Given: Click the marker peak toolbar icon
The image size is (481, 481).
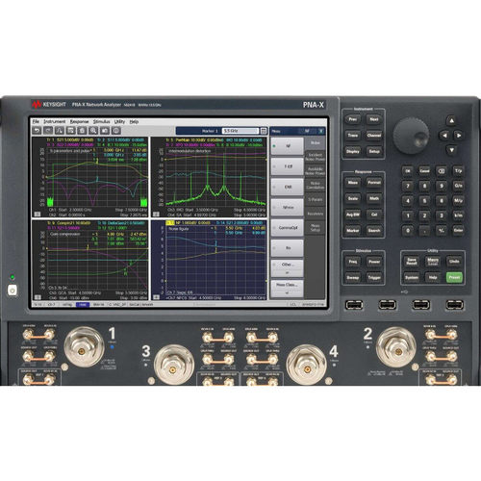Looking at the screenshot, I should tap(60, 131).
